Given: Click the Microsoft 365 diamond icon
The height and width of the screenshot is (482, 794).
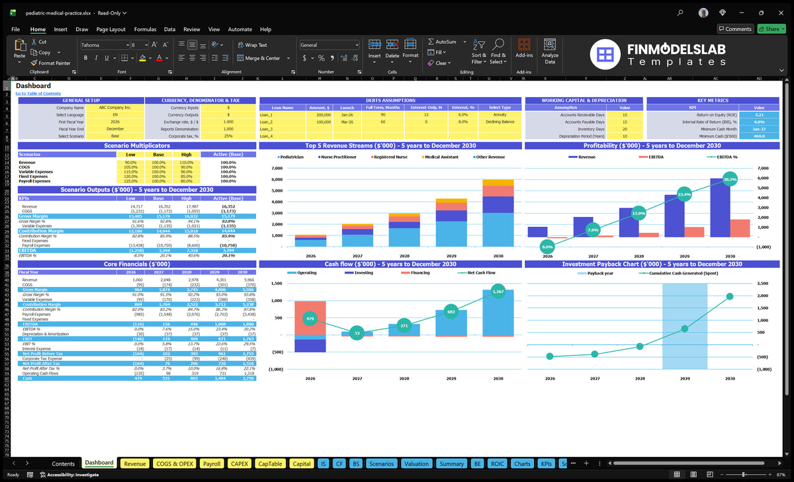Looking at the screenshot, I should [722, 13].
